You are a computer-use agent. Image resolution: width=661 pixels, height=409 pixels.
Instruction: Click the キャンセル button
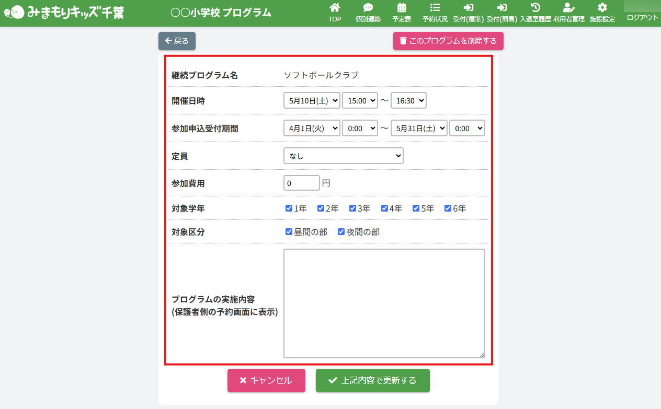pyautogui.click(x=266, y=380)
